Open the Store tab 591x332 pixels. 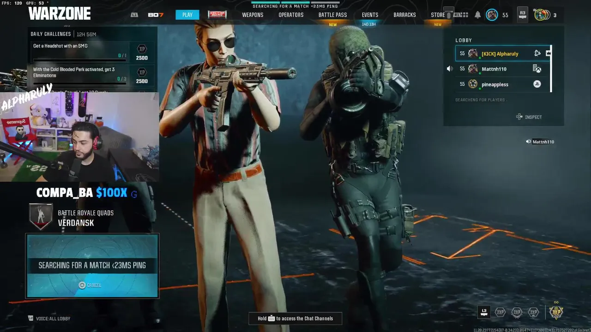438,15
